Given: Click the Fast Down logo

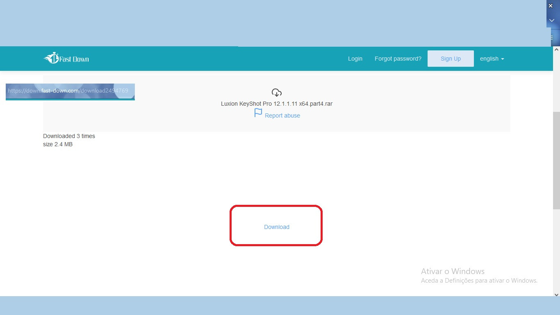Looking at the screenshot, I should (66, 59).
